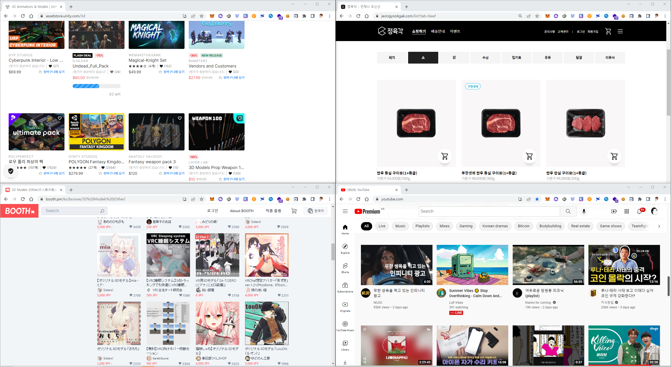Add 한우 안심 구이용 to cart
Viewport: 671px width, 367px height.
[x=614, y=156]
